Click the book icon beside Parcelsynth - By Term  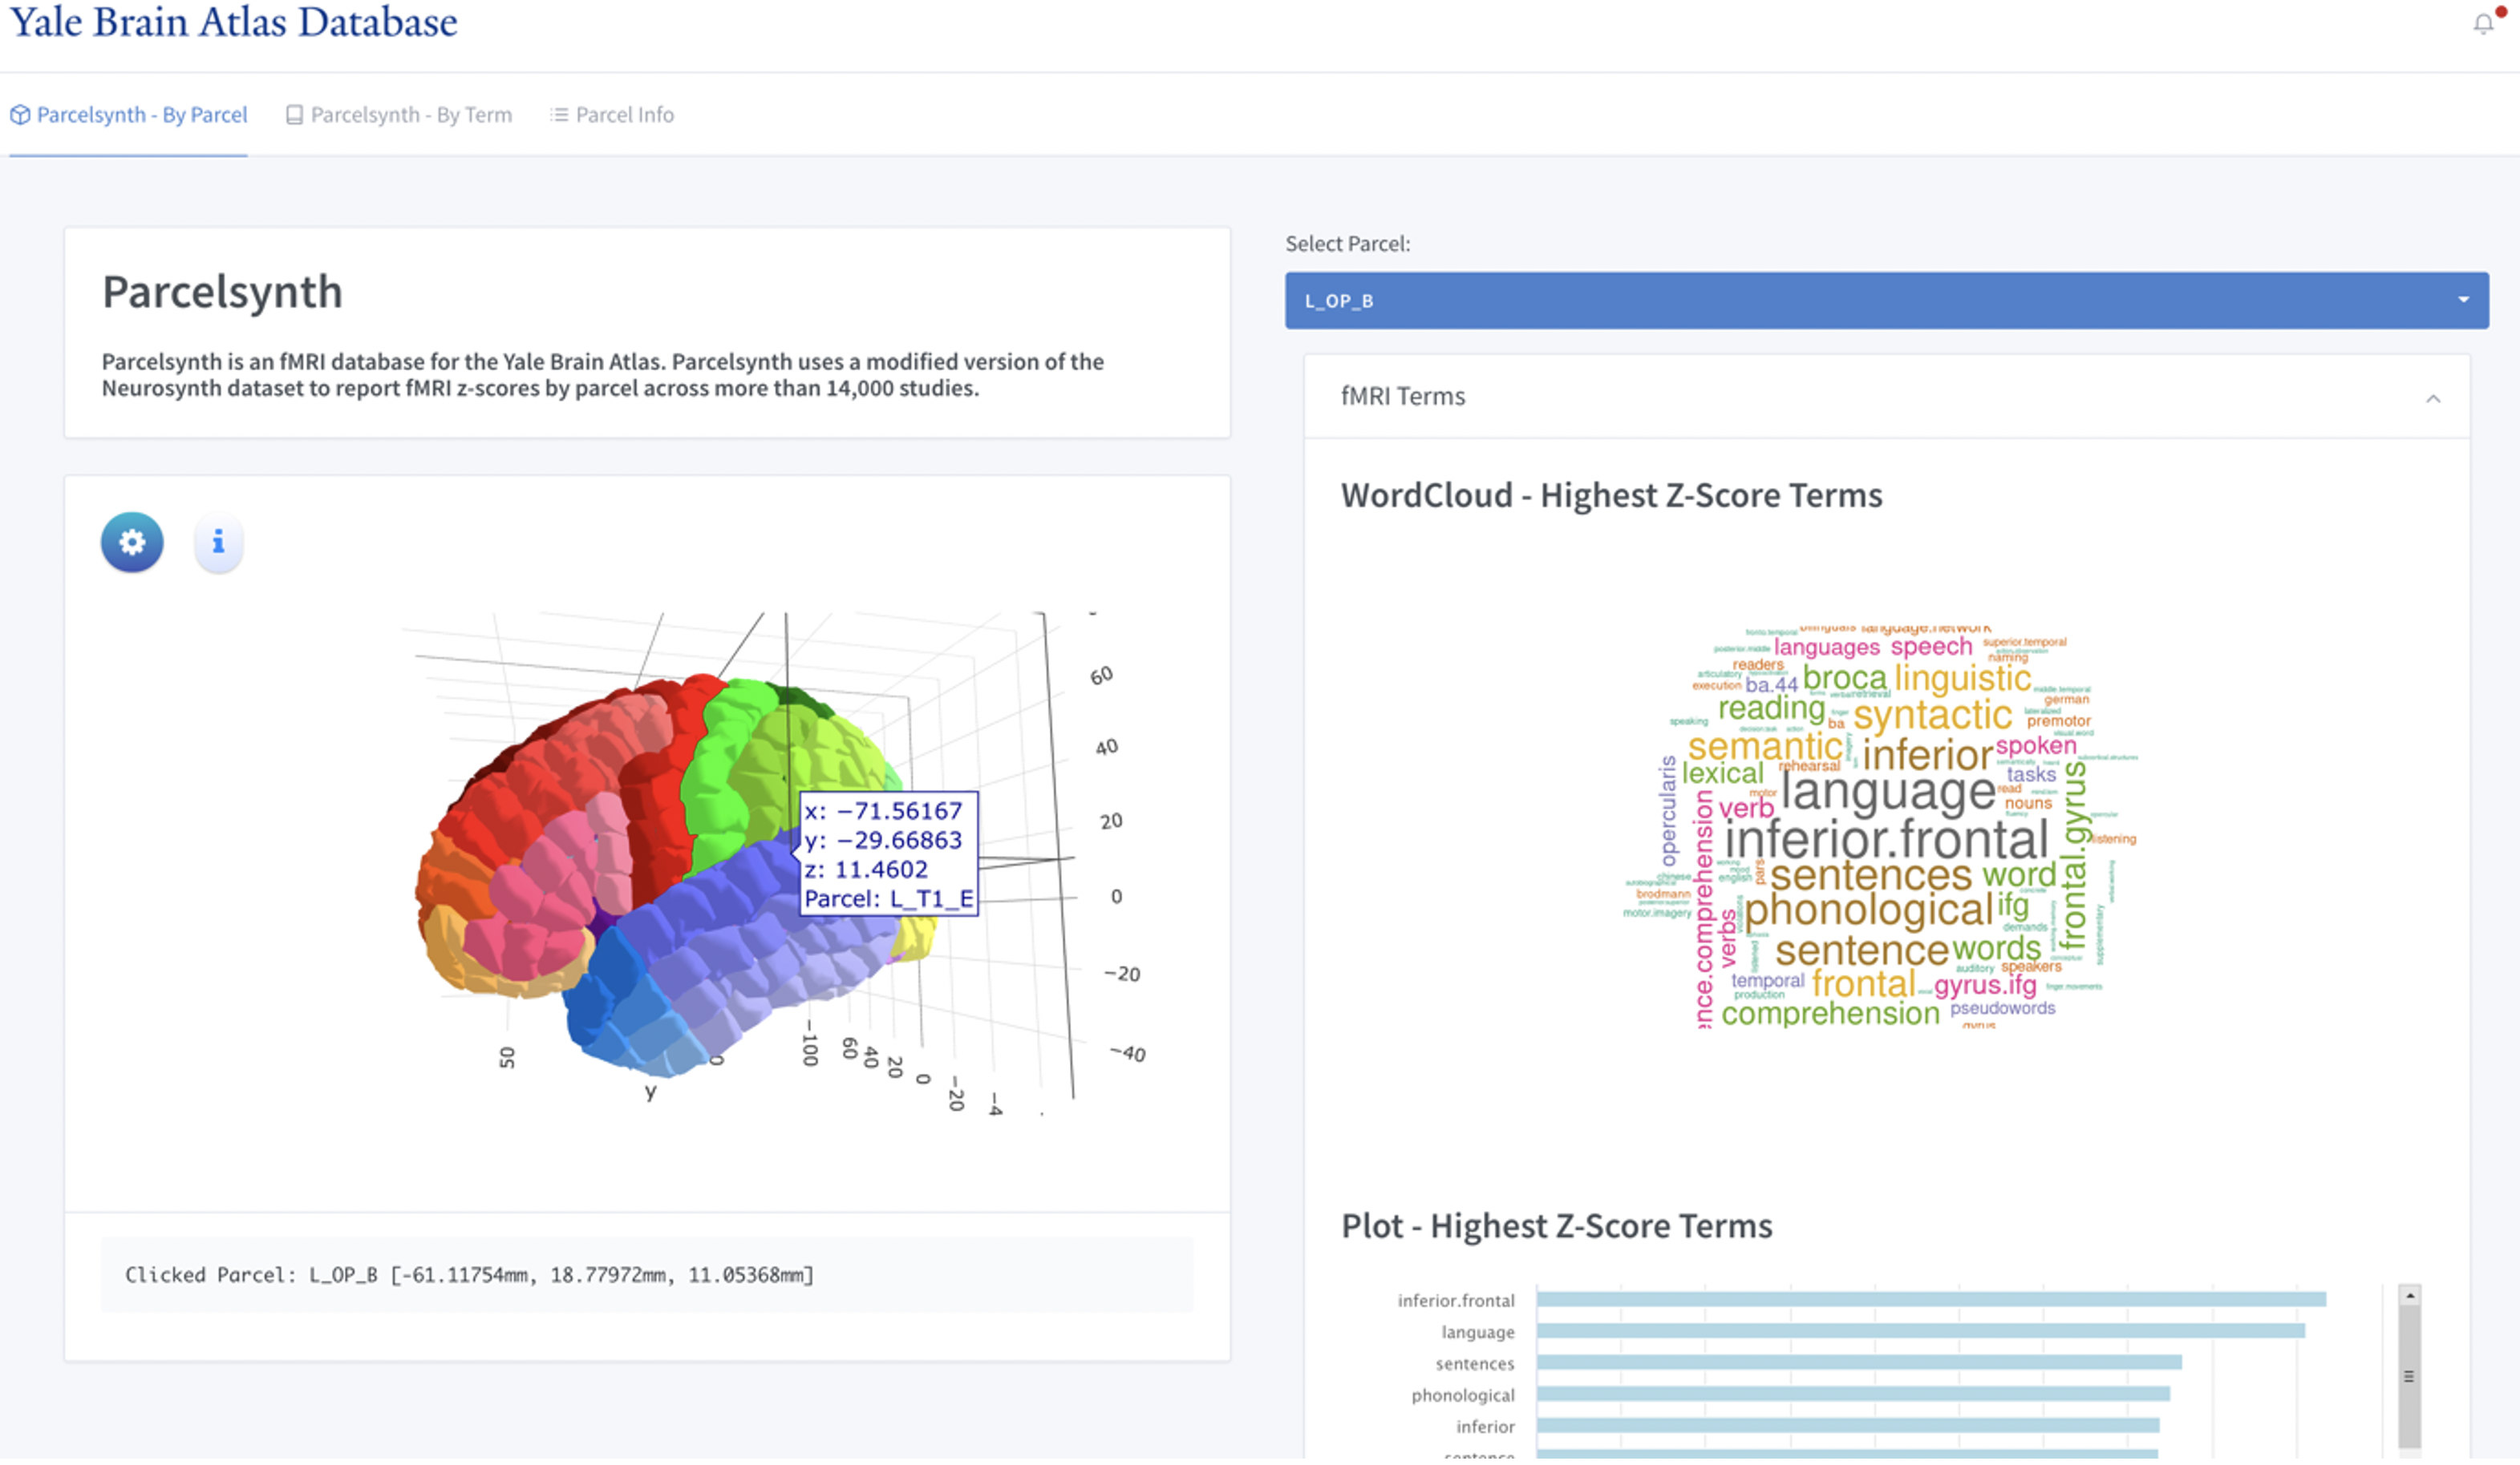tap(294, 115)
